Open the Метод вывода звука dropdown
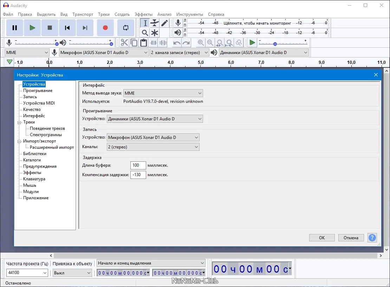Screen dimensions: 390x287 click(163, 93)
